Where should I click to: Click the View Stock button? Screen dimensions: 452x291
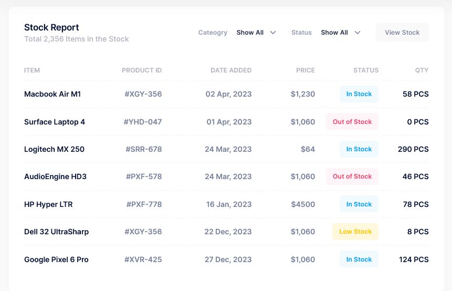[402, 32]
